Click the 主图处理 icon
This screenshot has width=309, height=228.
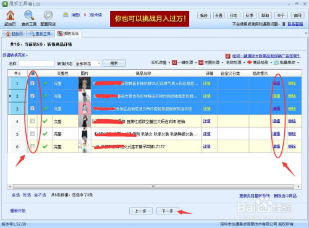[x=201, y=62]
